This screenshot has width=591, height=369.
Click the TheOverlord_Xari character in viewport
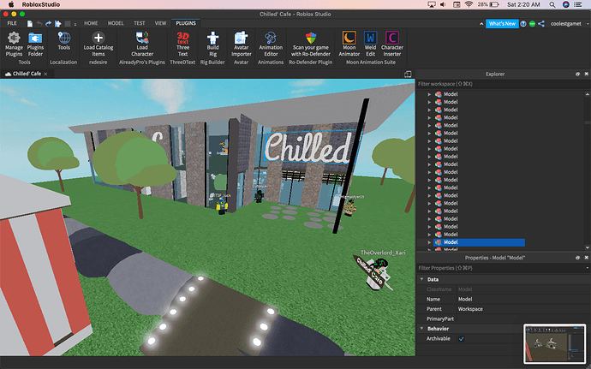377,274
